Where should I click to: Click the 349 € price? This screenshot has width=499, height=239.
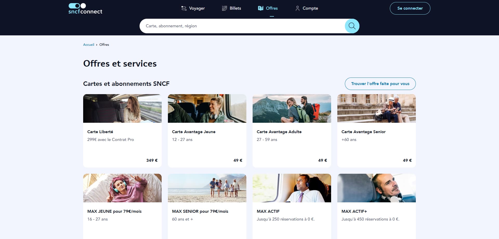(x=152, y=160)
